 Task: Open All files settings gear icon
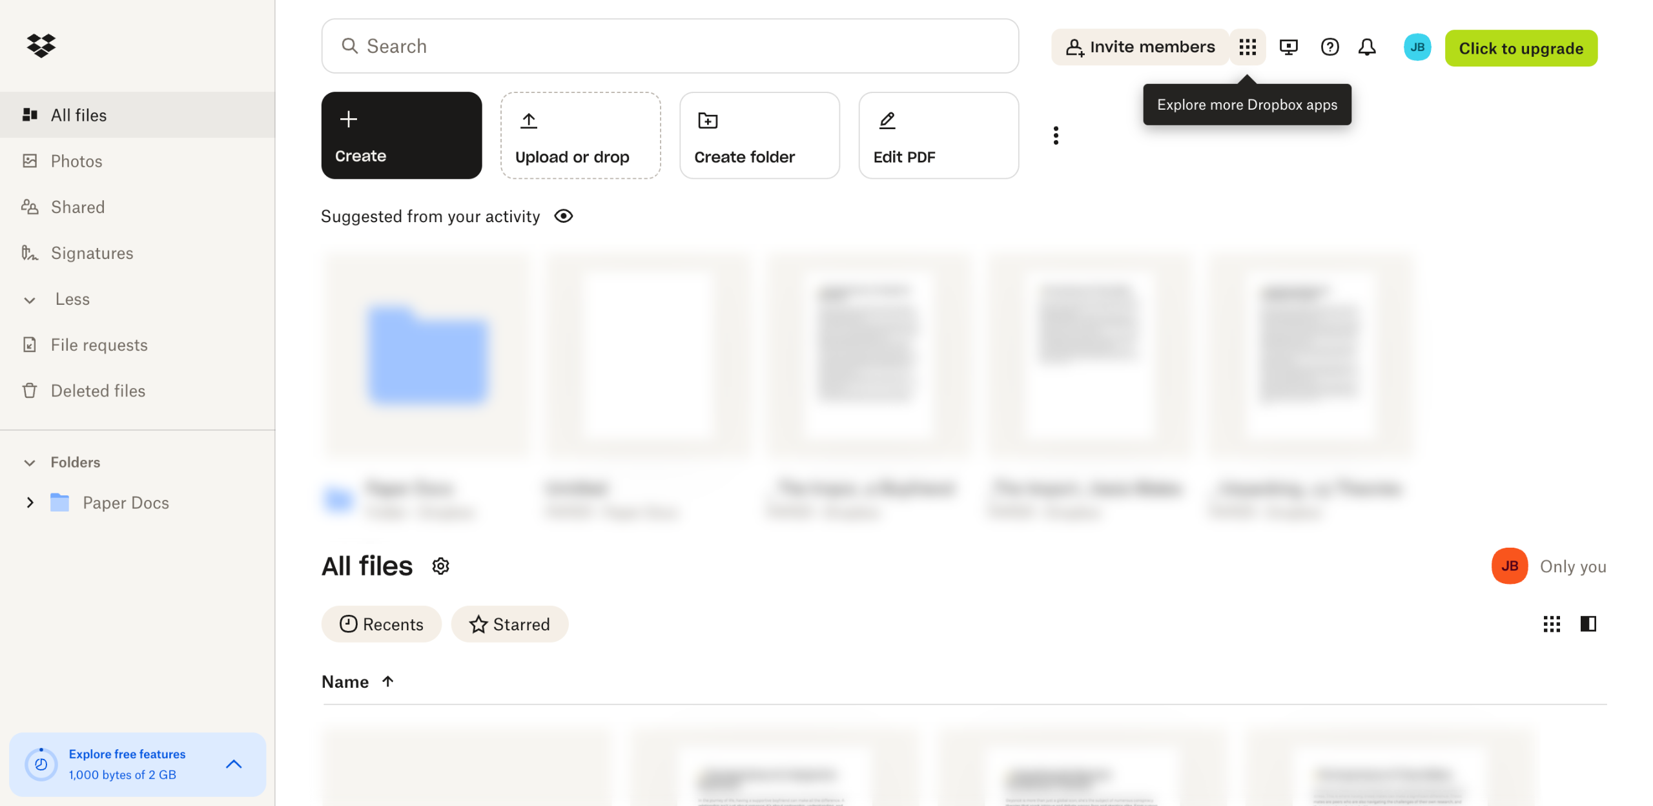click(440, 566)
